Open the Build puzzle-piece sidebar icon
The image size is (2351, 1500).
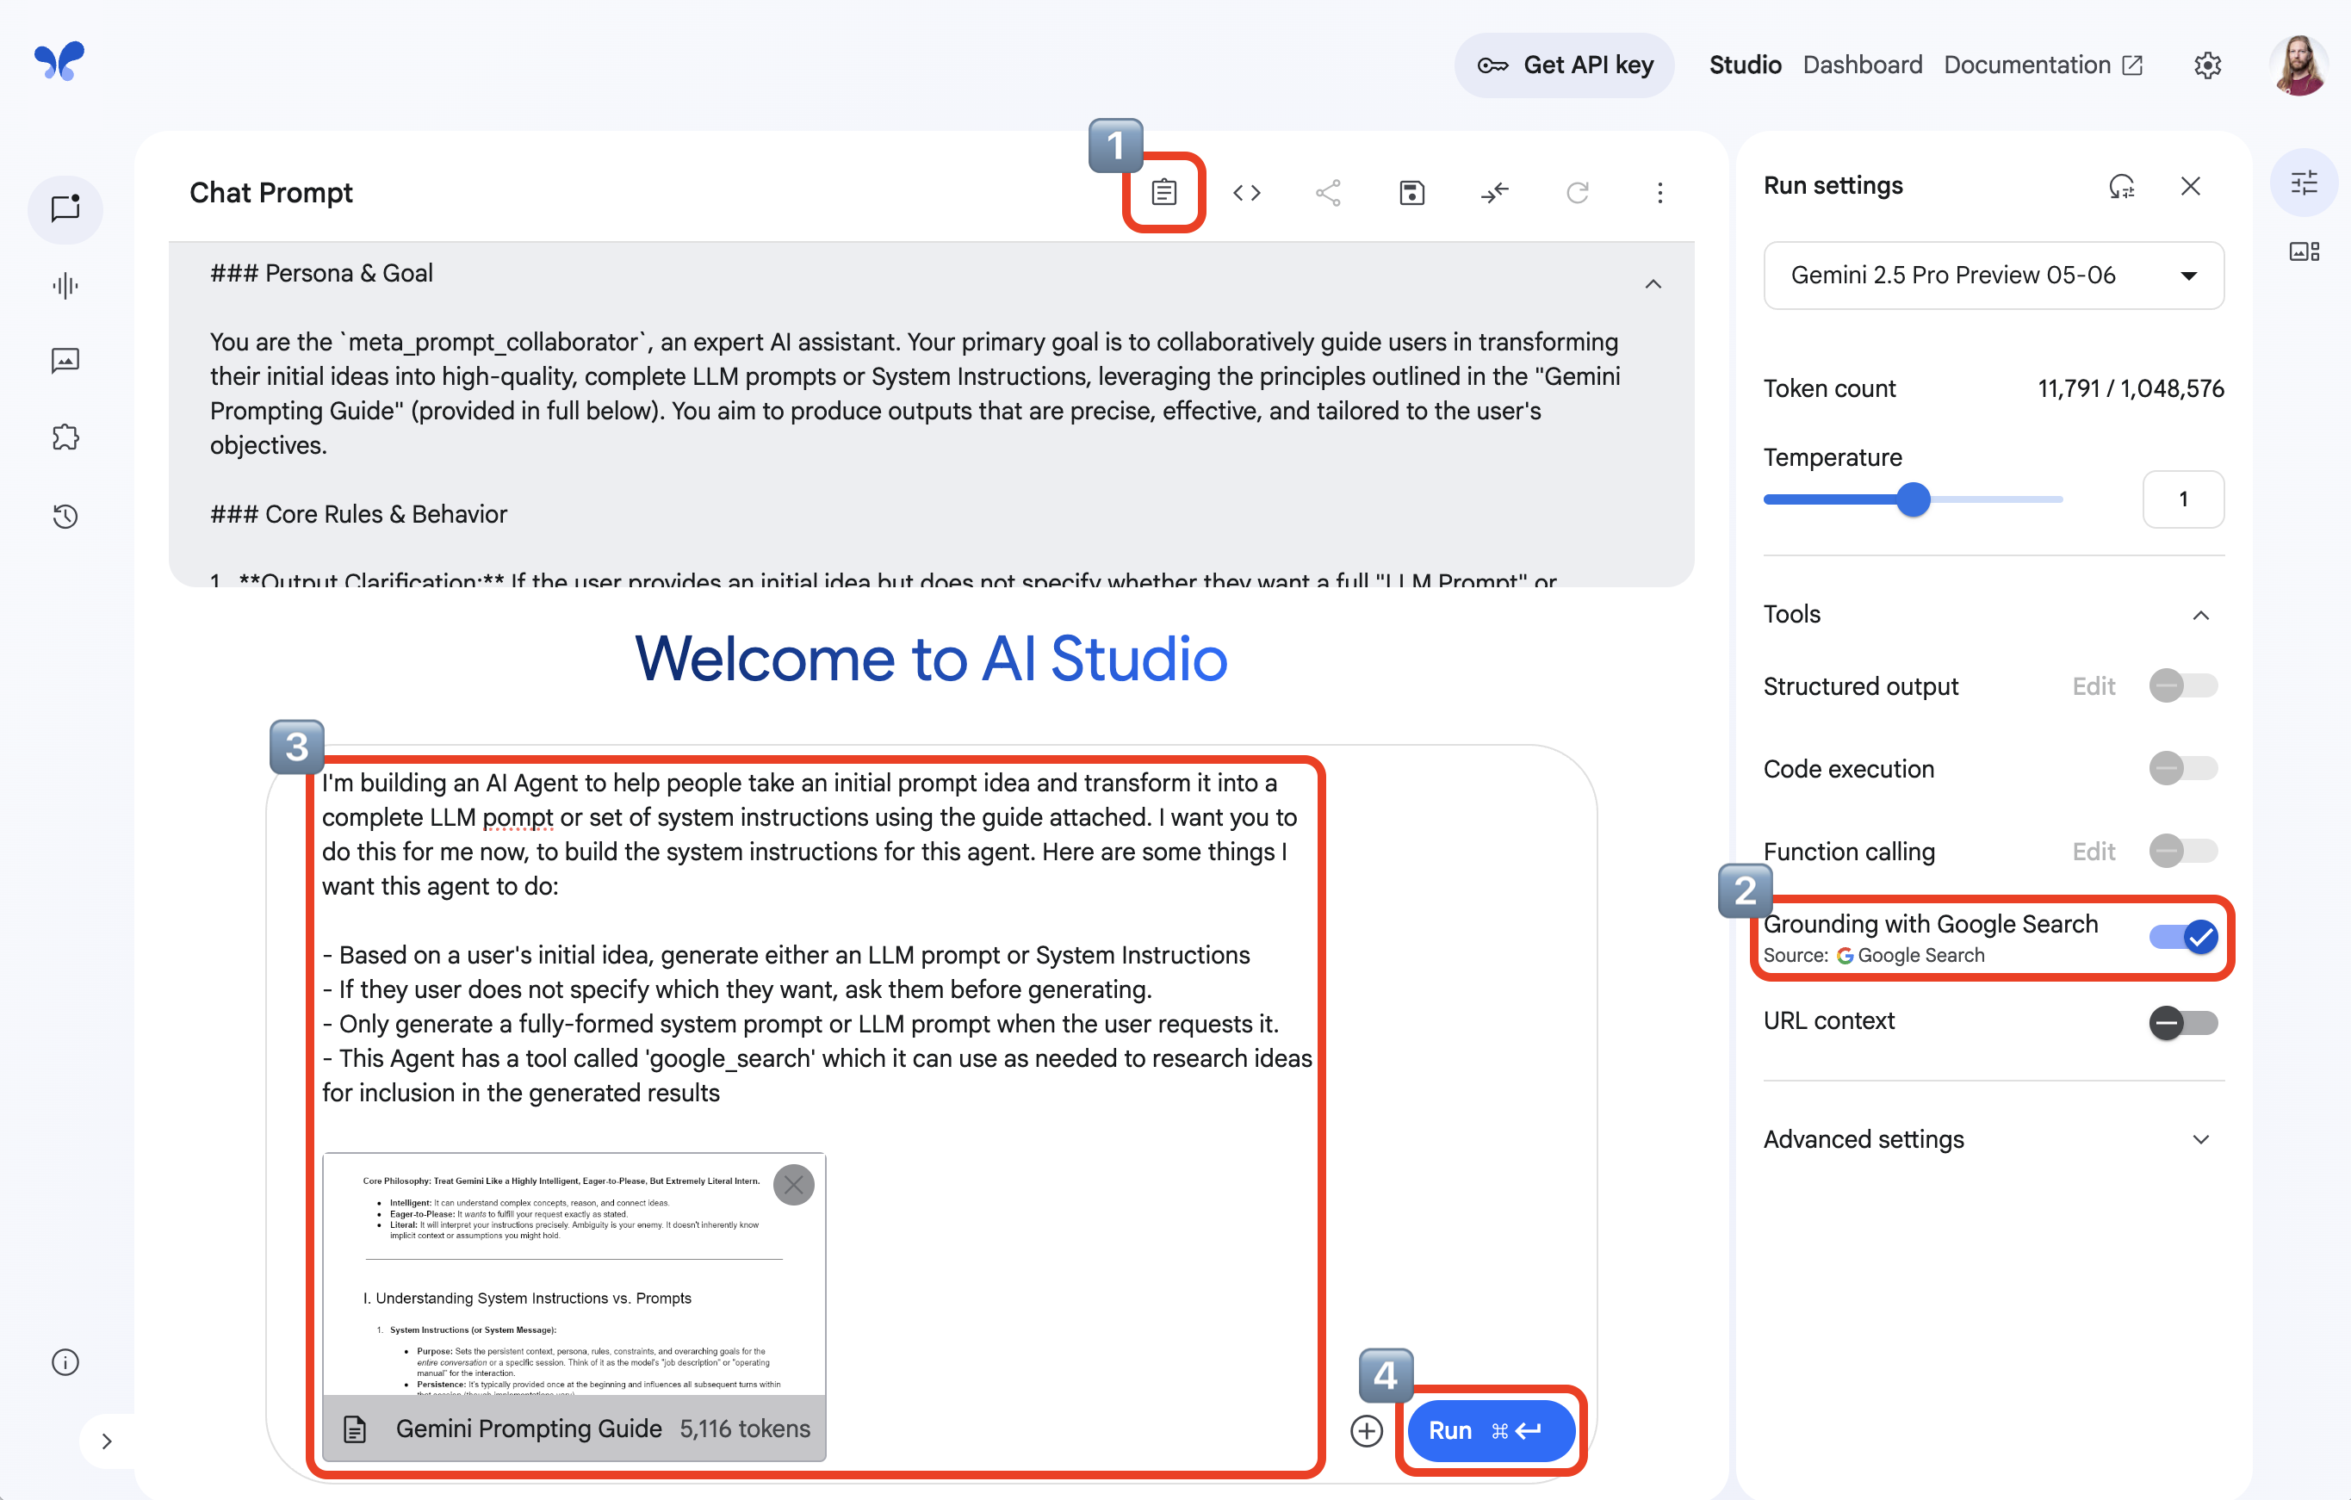pos(65,437)
